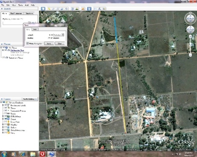Open the File menu
Viewport: 197px width, 157px height.
coord(3,5)
